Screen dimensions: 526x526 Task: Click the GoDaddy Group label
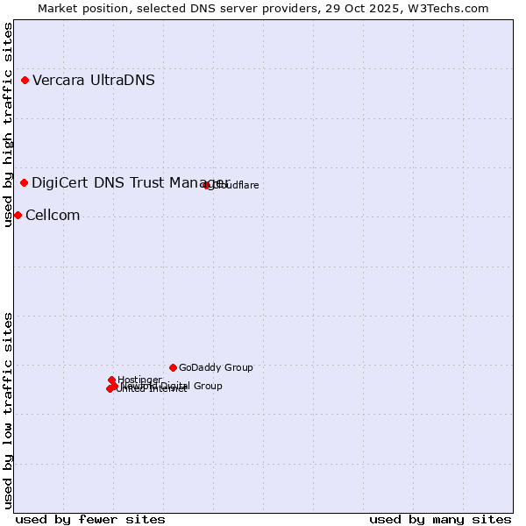tap(216, 367)
